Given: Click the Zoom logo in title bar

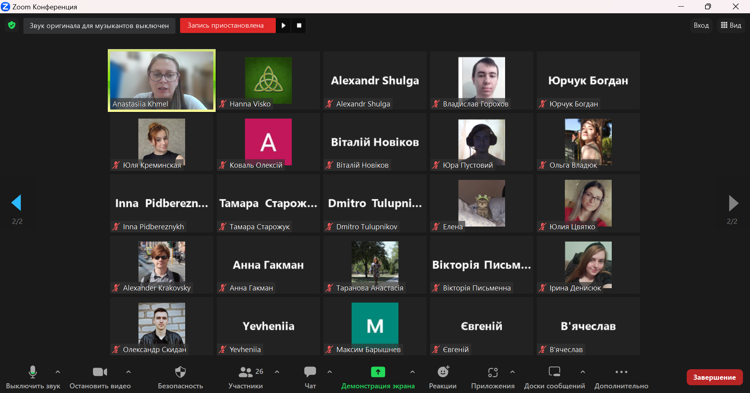Looking at the screenshot, I should (x=5, y=7).
